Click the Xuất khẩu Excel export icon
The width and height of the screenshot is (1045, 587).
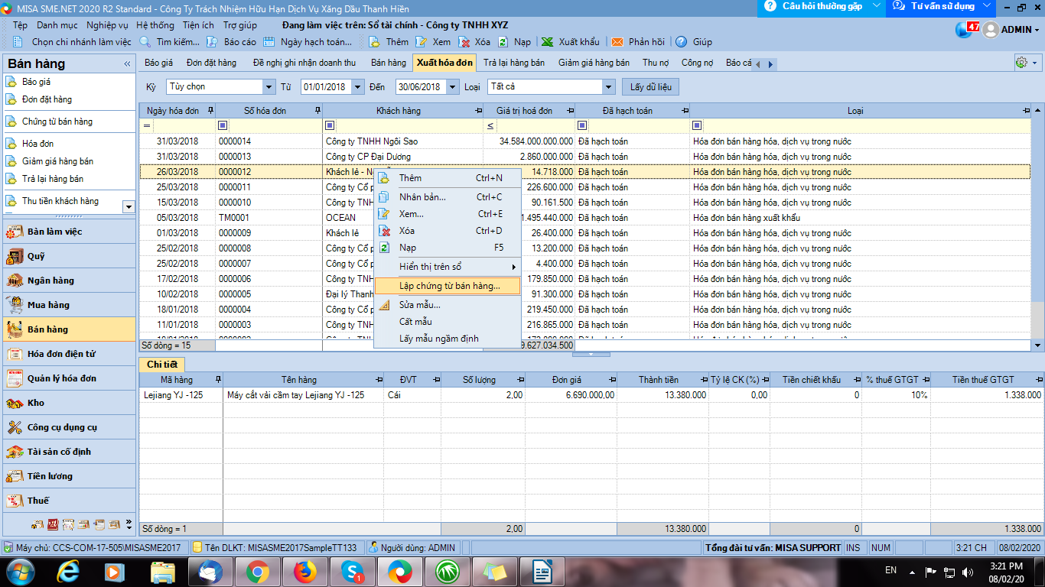coord(547,42)
